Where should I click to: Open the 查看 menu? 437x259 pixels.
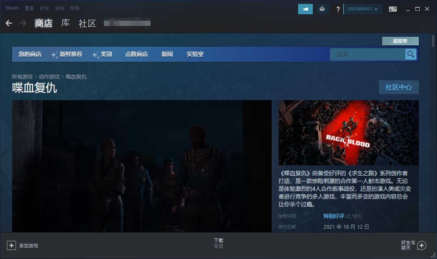coord(29,8)
